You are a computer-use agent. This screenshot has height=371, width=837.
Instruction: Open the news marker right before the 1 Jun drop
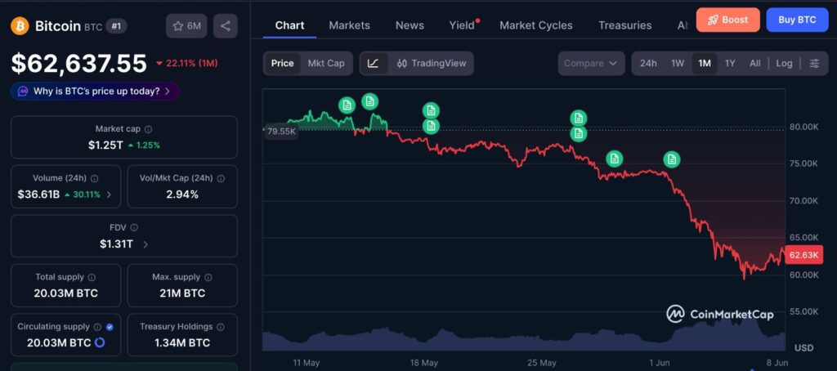[x=672, y=159]
